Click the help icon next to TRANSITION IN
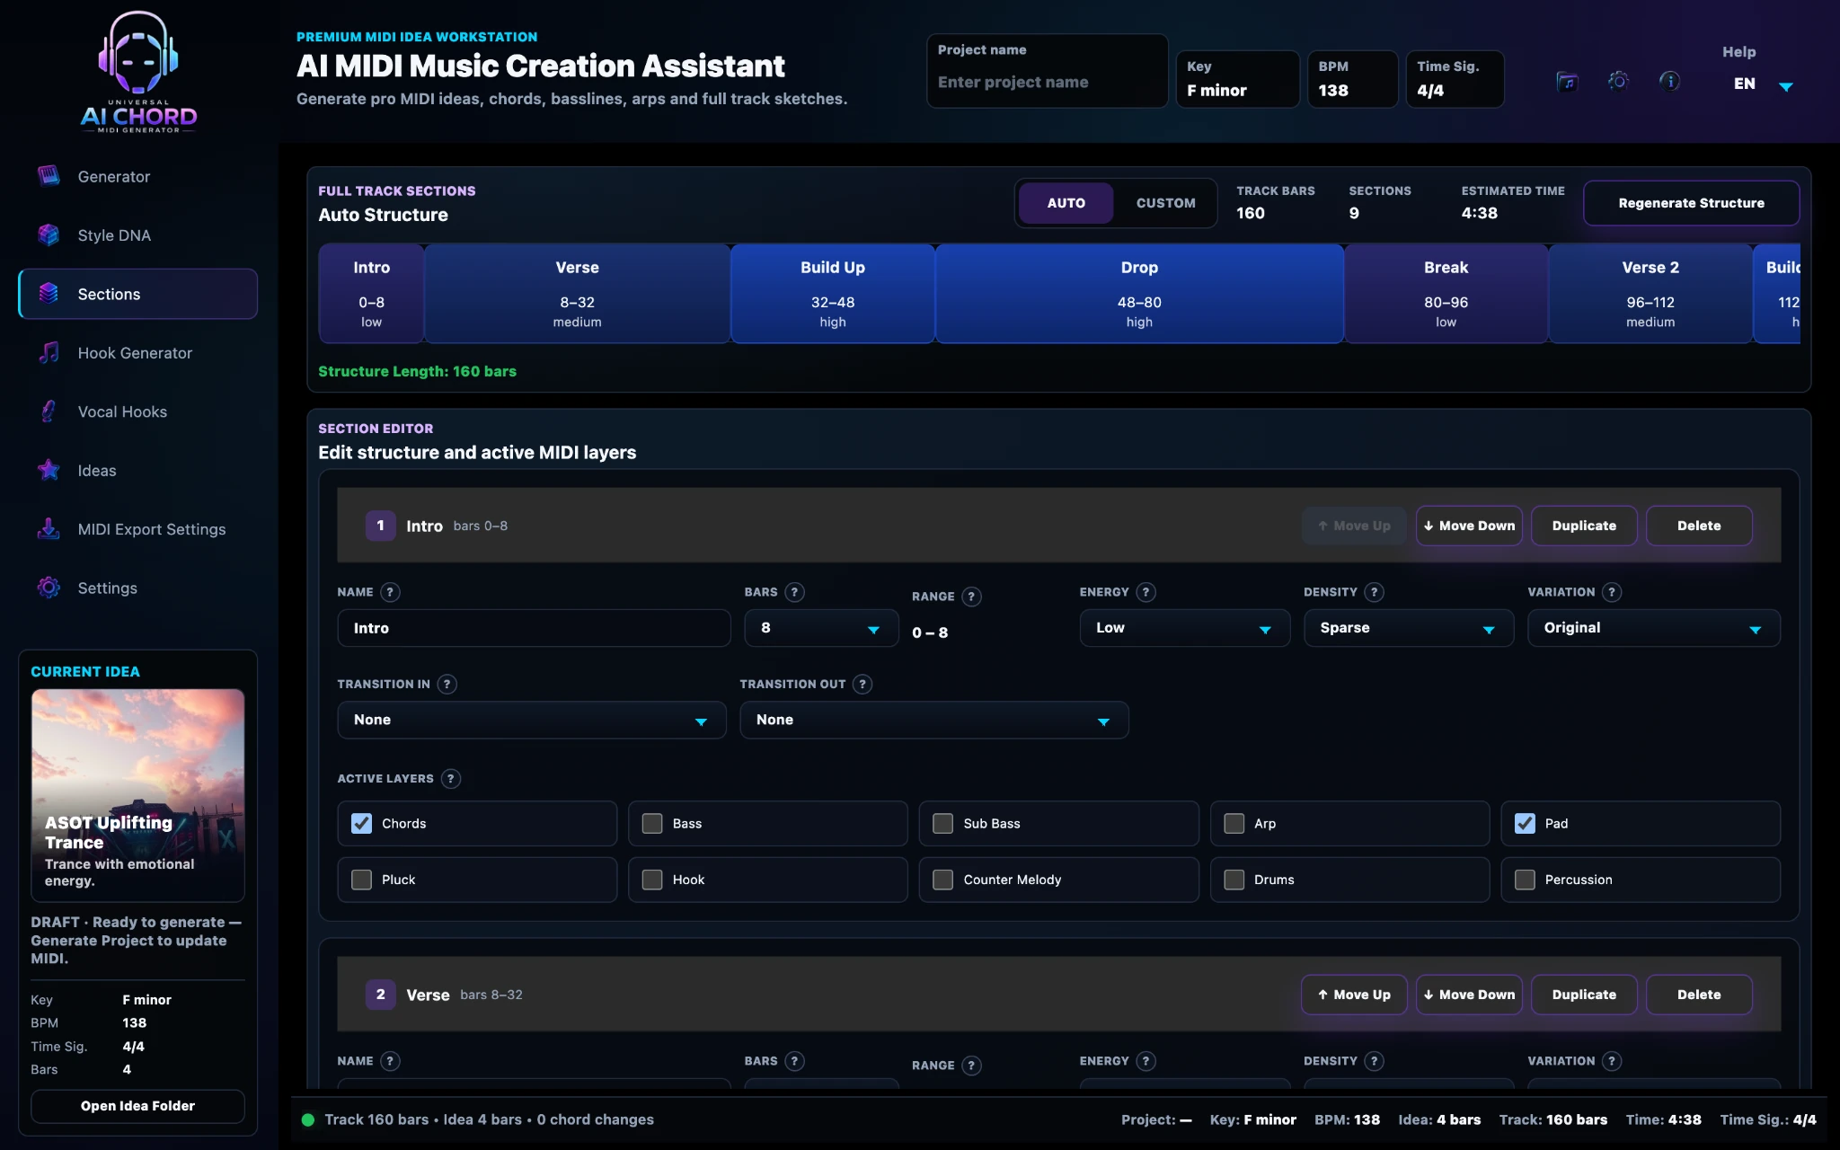Viewport: 1840px width, 1150px height. (447, 684)
